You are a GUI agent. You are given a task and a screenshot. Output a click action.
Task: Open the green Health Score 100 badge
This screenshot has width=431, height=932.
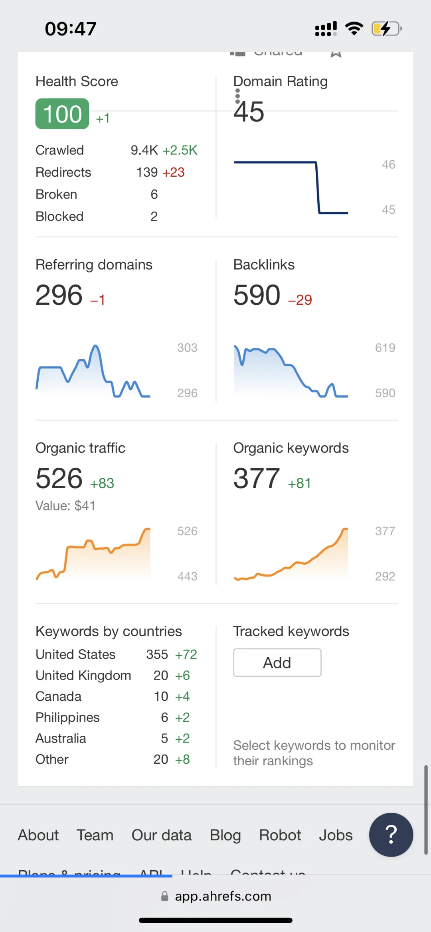click(62, 114)
